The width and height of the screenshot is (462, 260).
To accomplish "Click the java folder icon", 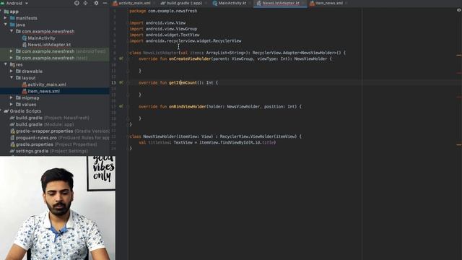I will tap(12, 25).
